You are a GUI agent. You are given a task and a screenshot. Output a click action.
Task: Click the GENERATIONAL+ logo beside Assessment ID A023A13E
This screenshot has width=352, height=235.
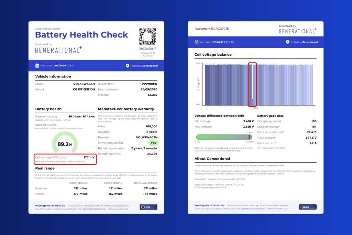[298, 31]
